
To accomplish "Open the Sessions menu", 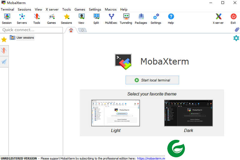I will (24, 9).
